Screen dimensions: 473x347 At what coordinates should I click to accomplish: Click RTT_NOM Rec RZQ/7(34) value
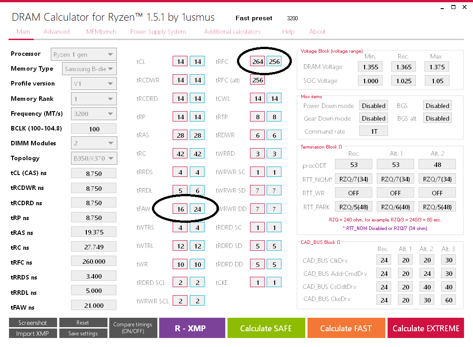pos(353,179)
